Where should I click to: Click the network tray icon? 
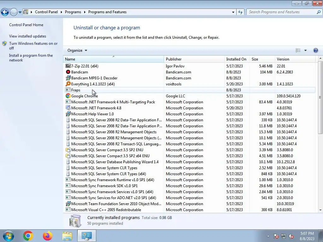coord(284,236)
